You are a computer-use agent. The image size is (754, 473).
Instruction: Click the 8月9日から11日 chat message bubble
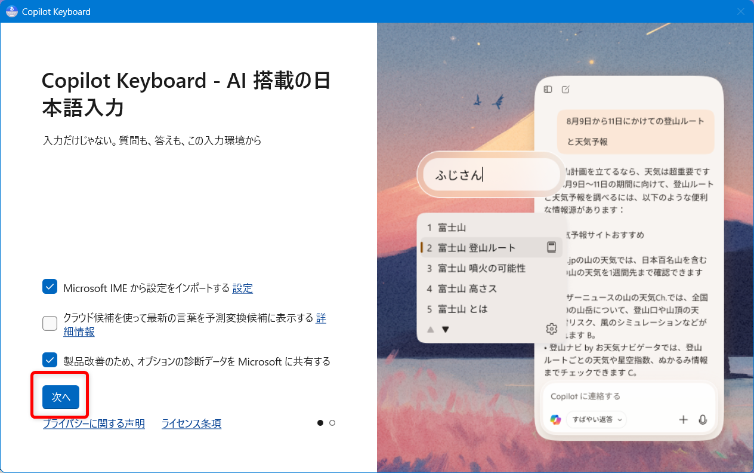point(635,131)
